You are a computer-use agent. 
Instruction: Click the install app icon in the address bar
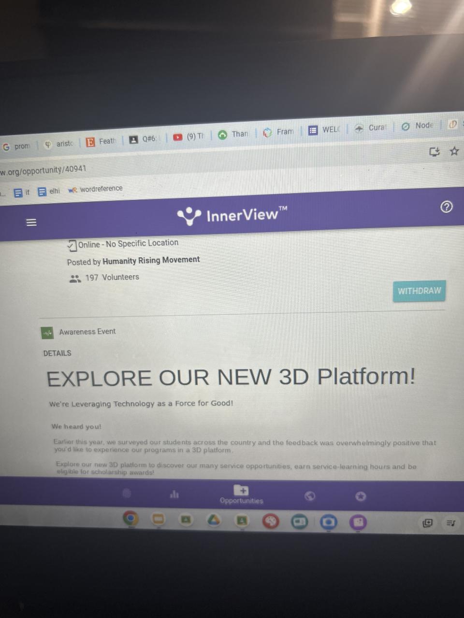(x=435, y=152)
